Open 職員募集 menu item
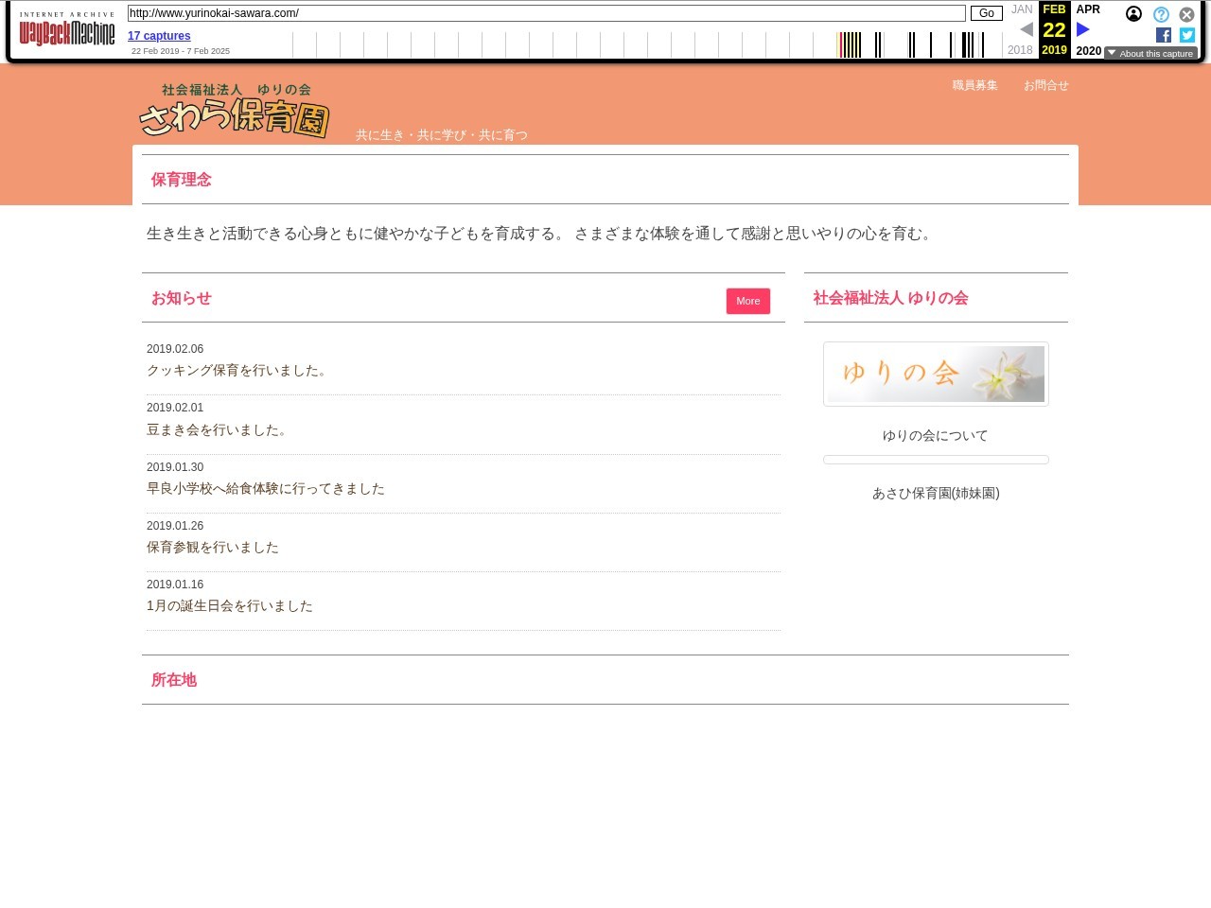This screenshot has height=908, width=1211. pyautogui.click(x=974, y=85)
